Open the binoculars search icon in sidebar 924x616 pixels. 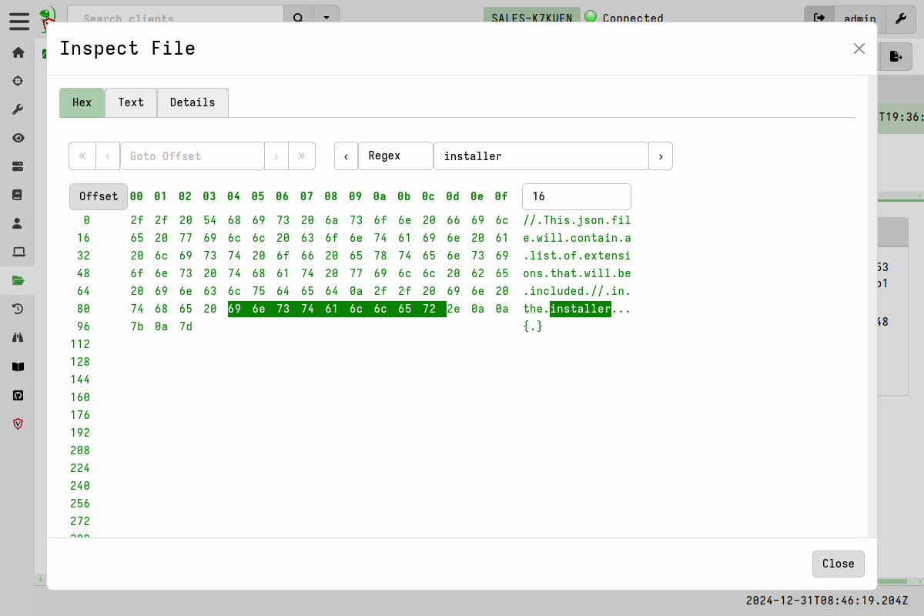coord(18,337)
